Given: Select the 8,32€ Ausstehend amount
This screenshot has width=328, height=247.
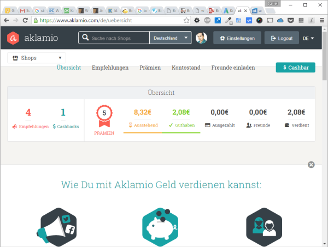Looking at the screenshot, I should (143, 112).
